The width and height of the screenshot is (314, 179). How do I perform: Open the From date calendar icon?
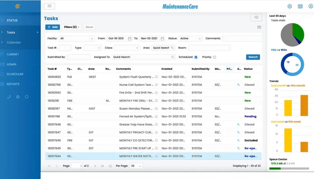[130, 39]
